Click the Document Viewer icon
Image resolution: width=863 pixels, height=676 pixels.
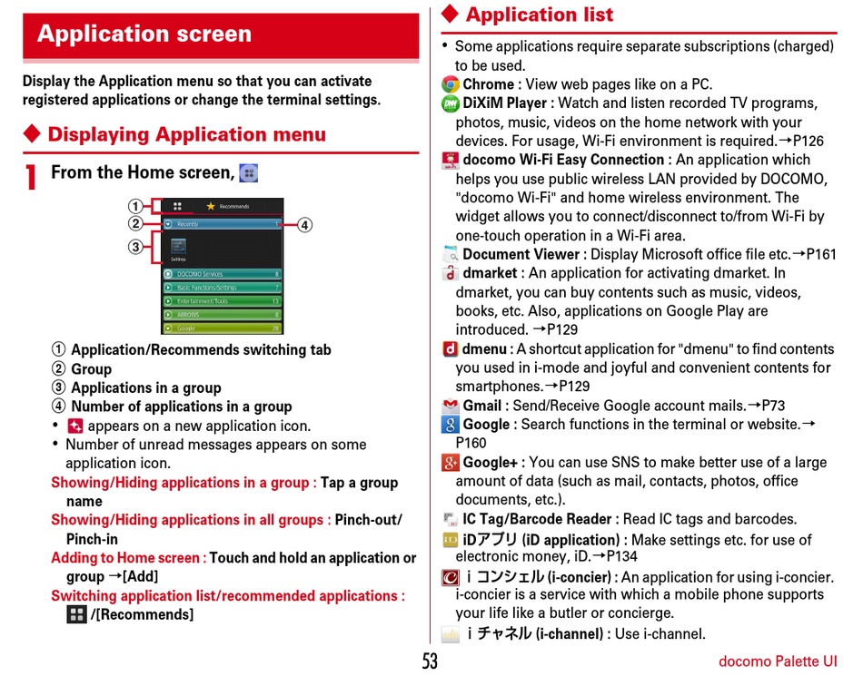tap(451, 254)
